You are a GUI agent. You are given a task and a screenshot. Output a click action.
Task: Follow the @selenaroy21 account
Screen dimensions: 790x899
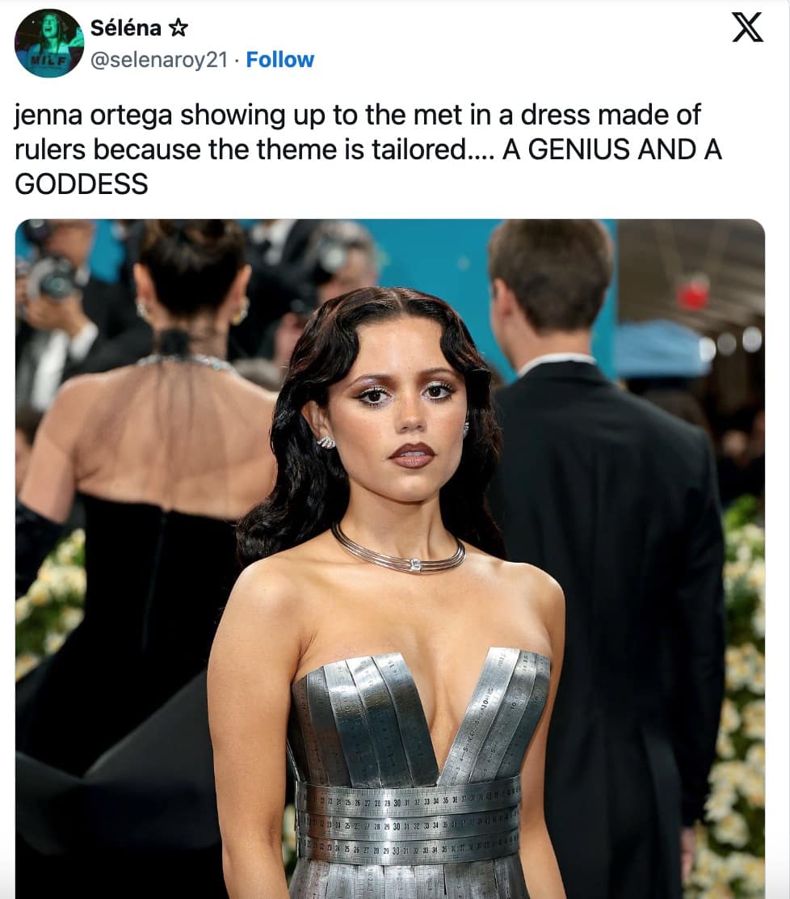pos(280,60)
